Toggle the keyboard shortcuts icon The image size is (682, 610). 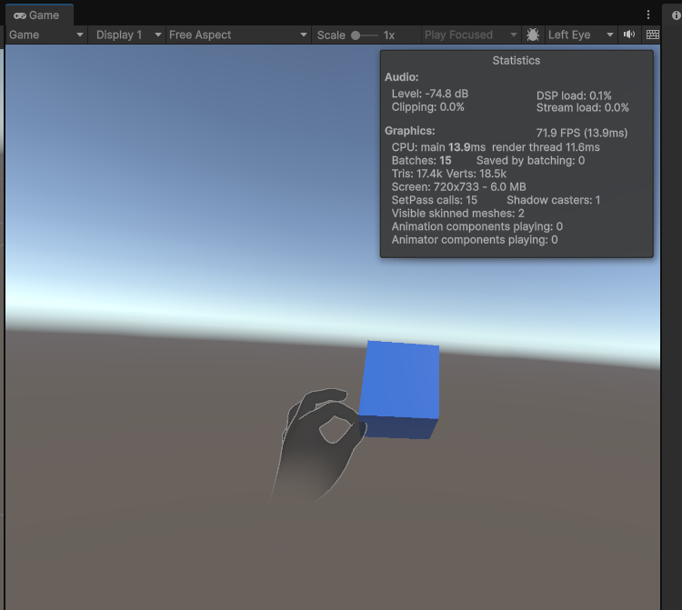tap(652, 35)
